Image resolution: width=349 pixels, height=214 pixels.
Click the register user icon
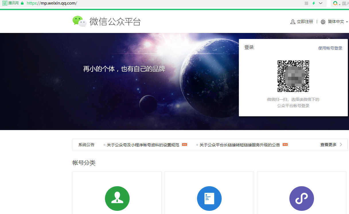[293, 22]
